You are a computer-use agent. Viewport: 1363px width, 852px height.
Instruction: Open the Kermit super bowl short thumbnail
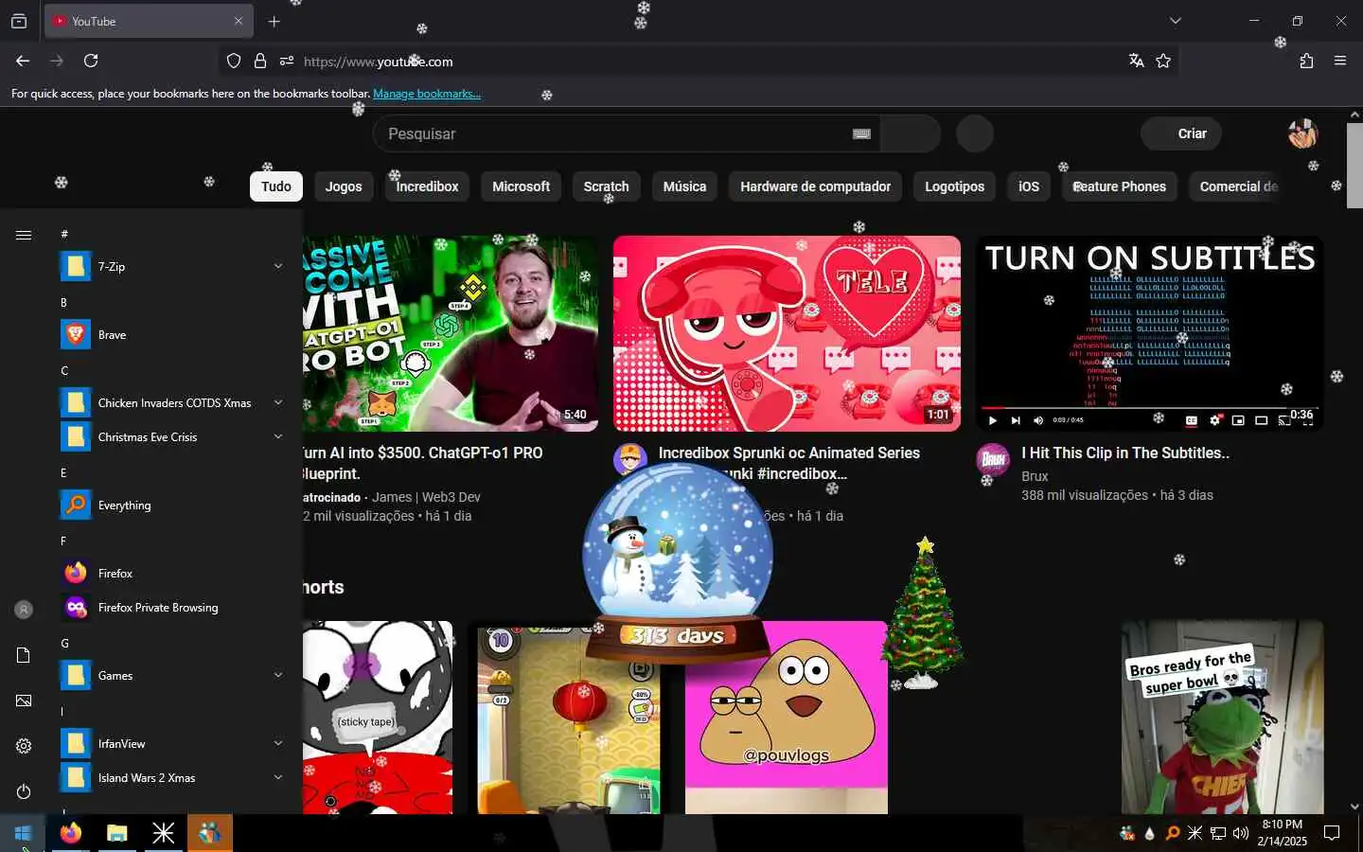1222,718
